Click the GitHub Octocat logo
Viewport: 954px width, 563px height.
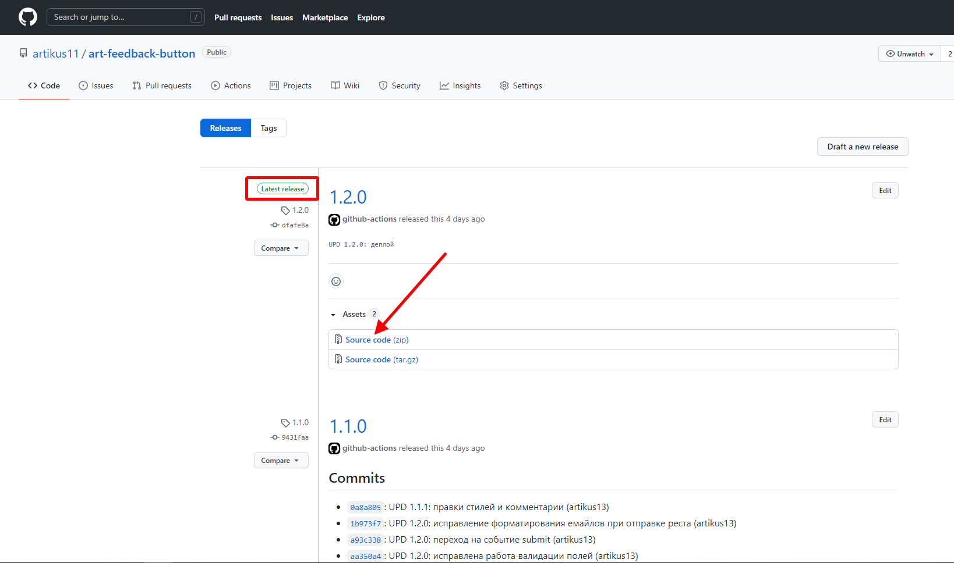pyautogui.click(x=27, y=17)
